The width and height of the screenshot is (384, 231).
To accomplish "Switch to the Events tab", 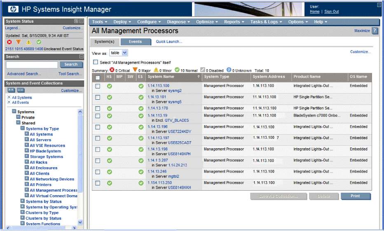I will click(x=136, y=42).
